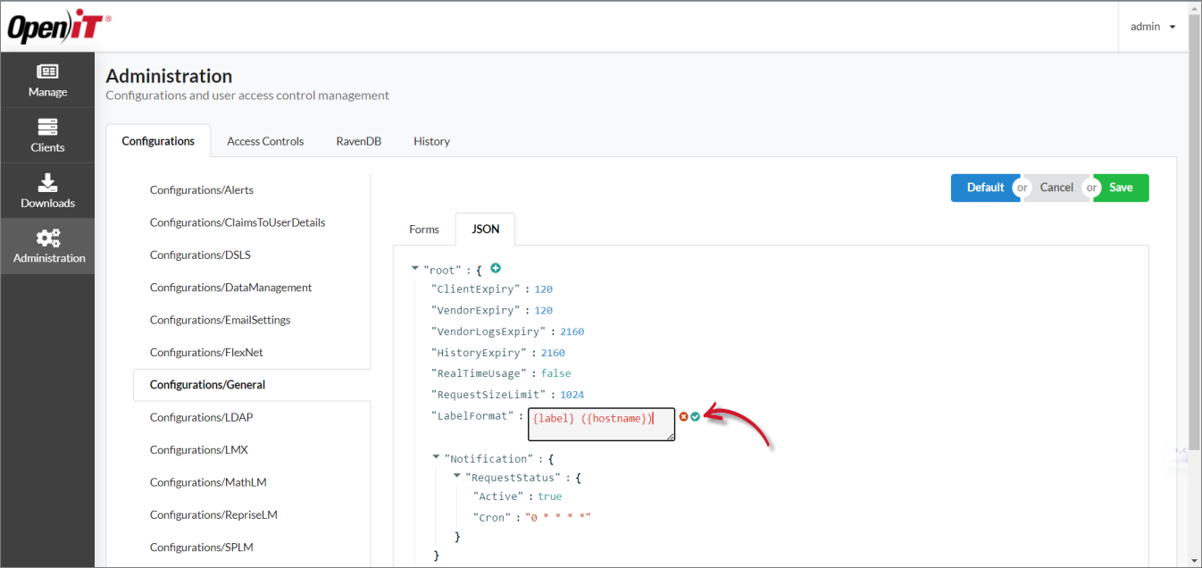Screen dimensions: 1202x568
Task: Open the Access Controls tab
Action: coord(264,140)
